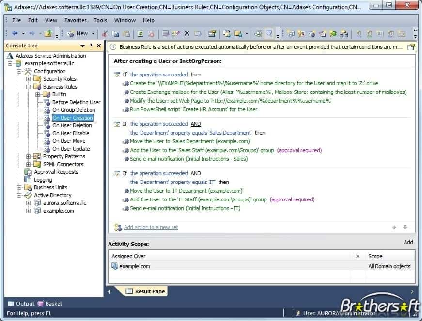Viewport: 422px width, 321px height.
Task: Collapse the Business Rules node
Action: click(x=28, y=87)
